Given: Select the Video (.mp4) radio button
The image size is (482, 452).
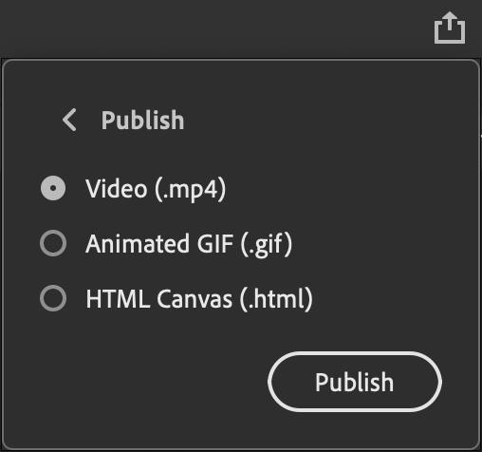Looking at the screenshot, I should click(x=53, y=188).
